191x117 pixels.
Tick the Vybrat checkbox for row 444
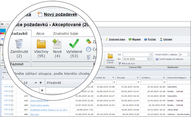(x=12, y=105)
